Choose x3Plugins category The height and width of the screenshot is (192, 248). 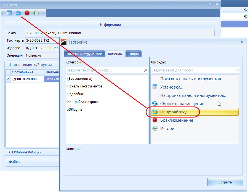coord(75,110)
